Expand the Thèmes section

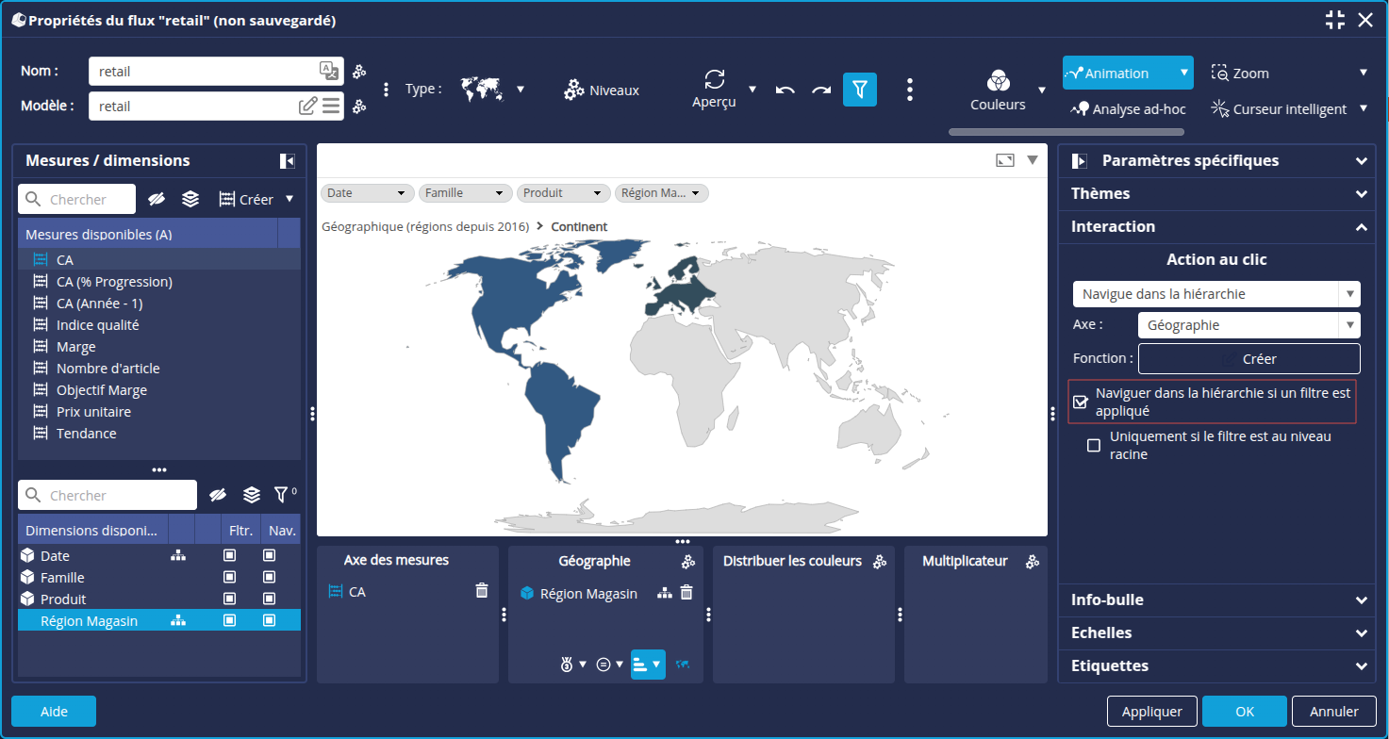tap(1215, 193)
